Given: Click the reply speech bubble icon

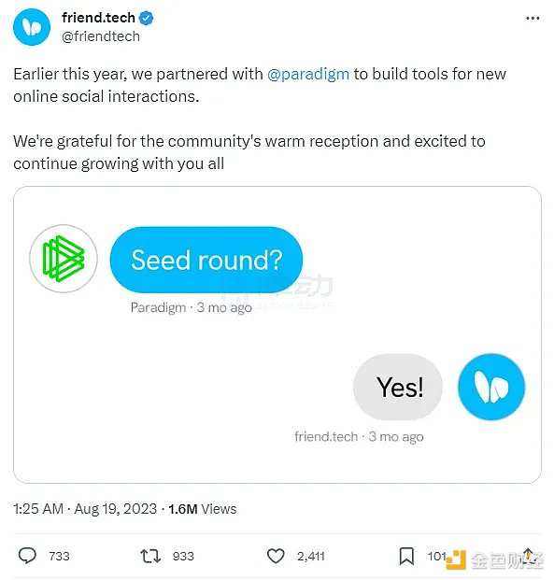Looking at the screenshot, I should (x=27, y=556).
